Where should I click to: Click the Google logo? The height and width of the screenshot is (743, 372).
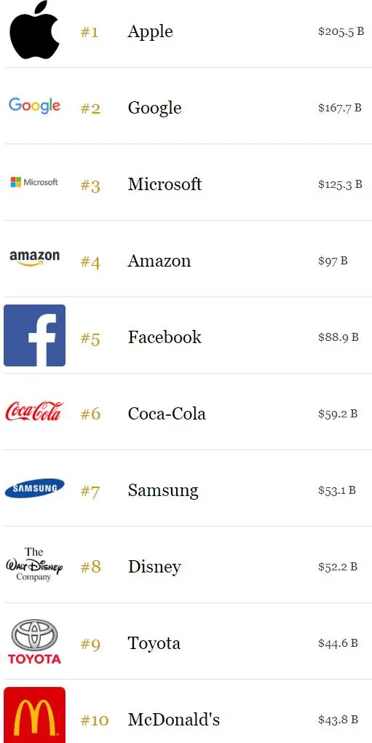click(34, 106)
